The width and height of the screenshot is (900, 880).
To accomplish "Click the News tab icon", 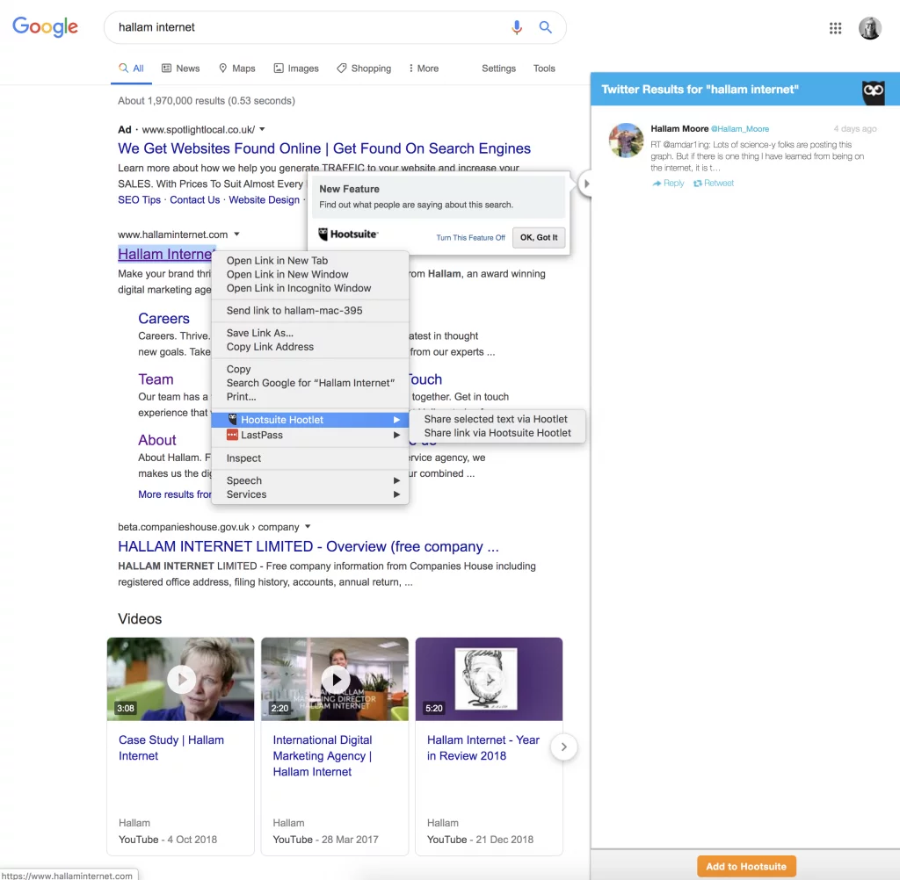I will [166, 69].
